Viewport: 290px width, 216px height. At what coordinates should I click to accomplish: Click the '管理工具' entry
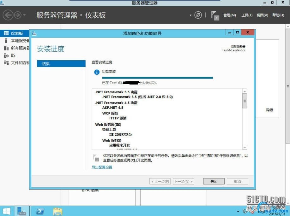[x=109, y=129]
